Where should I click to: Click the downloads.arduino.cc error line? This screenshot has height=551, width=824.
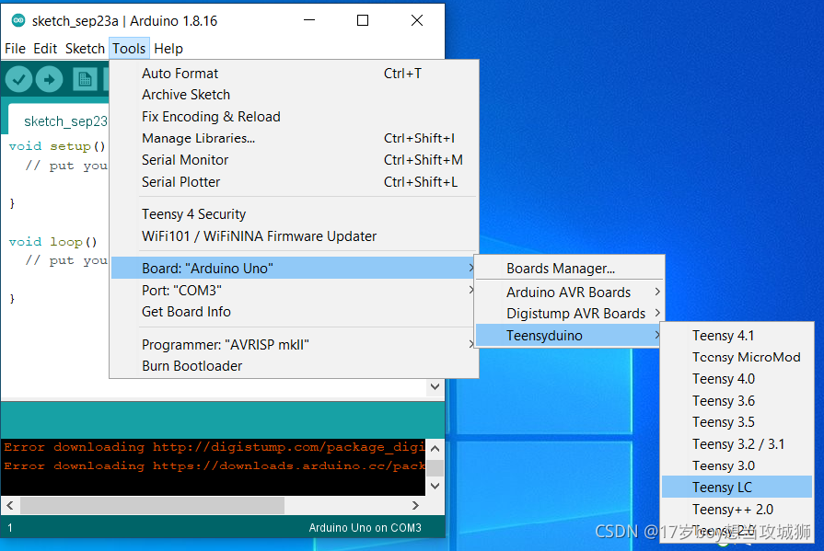pos(214,465)
